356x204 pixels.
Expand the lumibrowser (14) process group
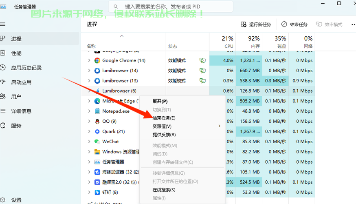(89, 71)
